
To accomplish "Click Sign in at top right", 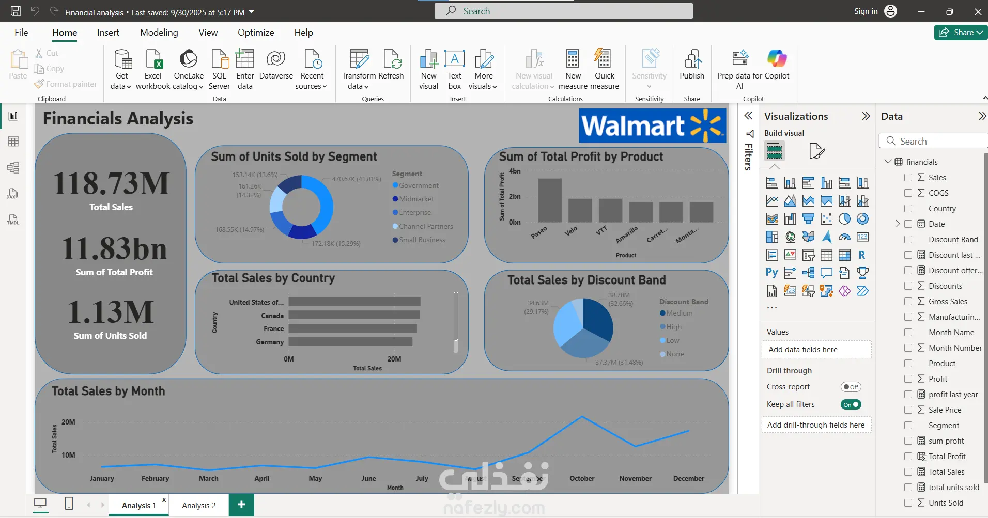I will point(866,11).
